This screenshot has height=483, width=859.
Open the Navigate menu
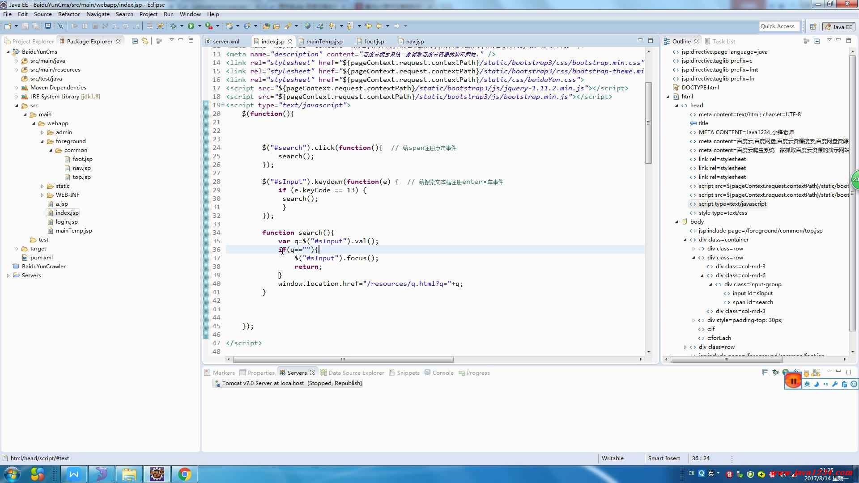[x=98, y=14]
